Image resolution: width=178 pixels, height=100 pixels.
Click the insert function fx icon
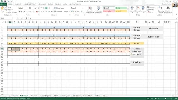coord(26,18)
